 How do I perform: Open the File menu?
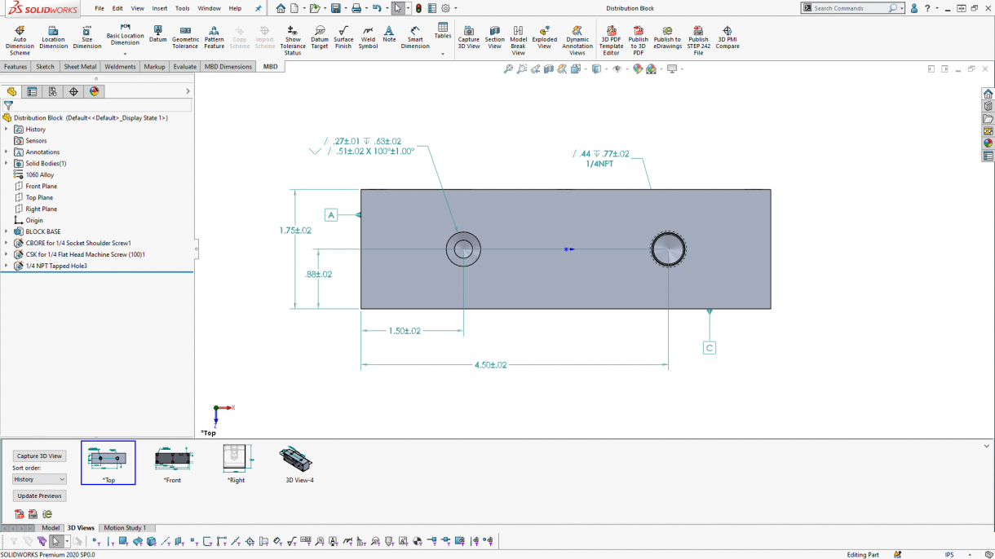[x=99, y=8]
